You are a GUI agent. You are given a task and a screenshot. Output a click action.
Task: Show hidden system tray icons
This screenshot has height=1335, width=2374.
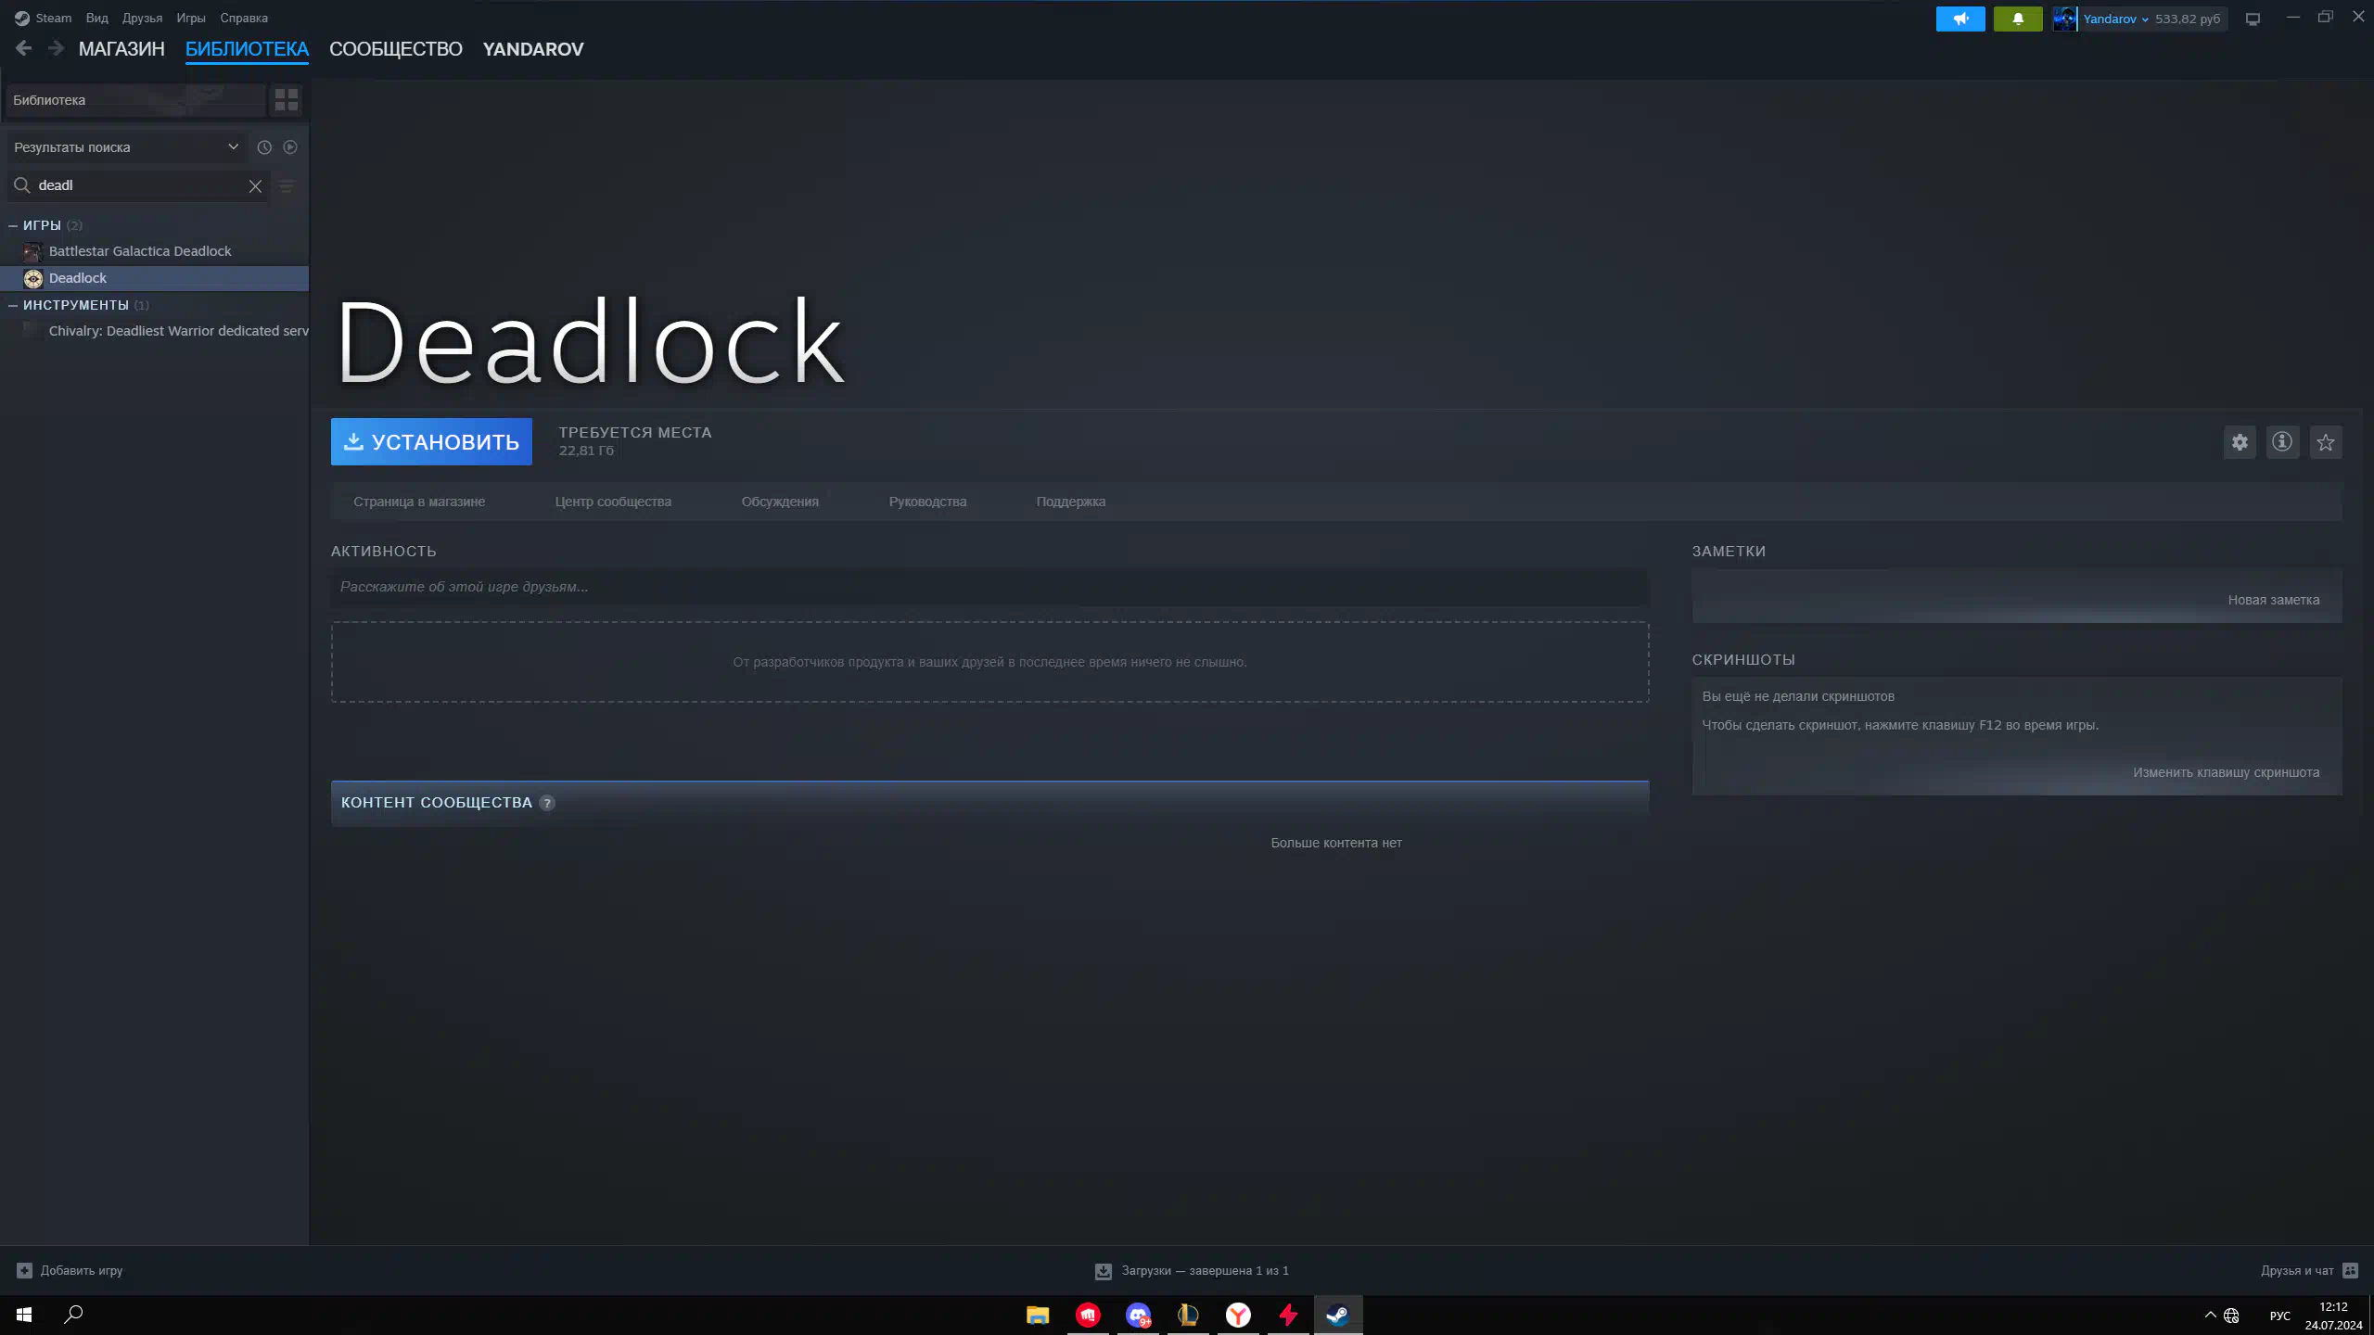click(2210, 1315)
